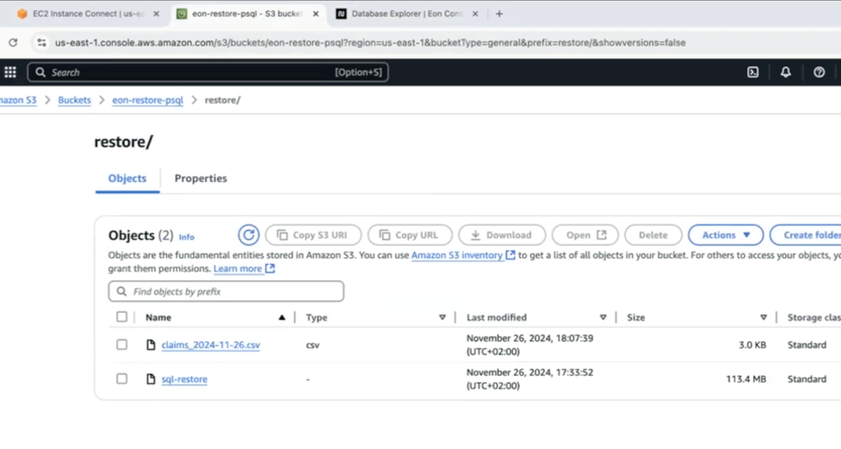841x449 pixels.
Task: Switch to Database Explorer Eon browser tab
Action: (x=407, y=14)
